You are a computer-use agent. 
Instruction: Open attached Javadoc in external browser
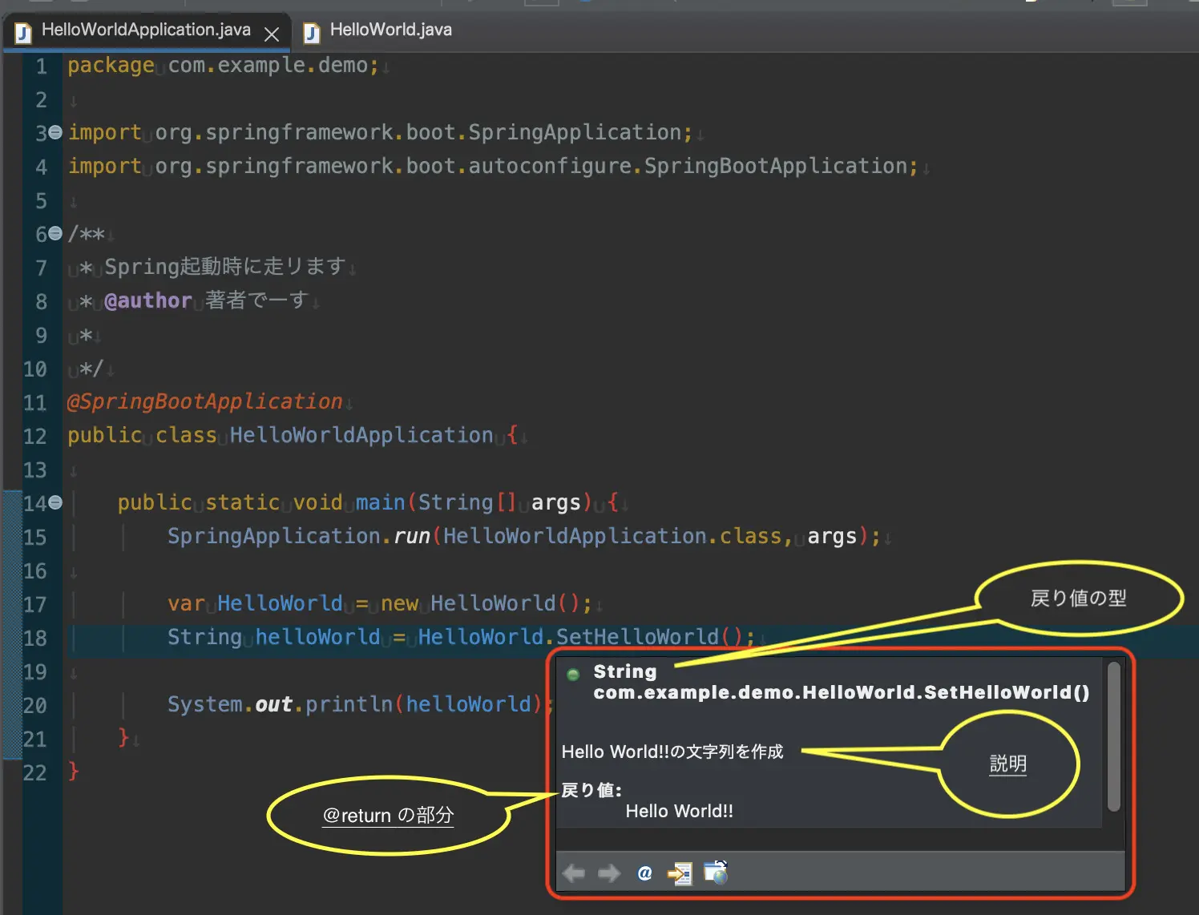click(716, 873)
